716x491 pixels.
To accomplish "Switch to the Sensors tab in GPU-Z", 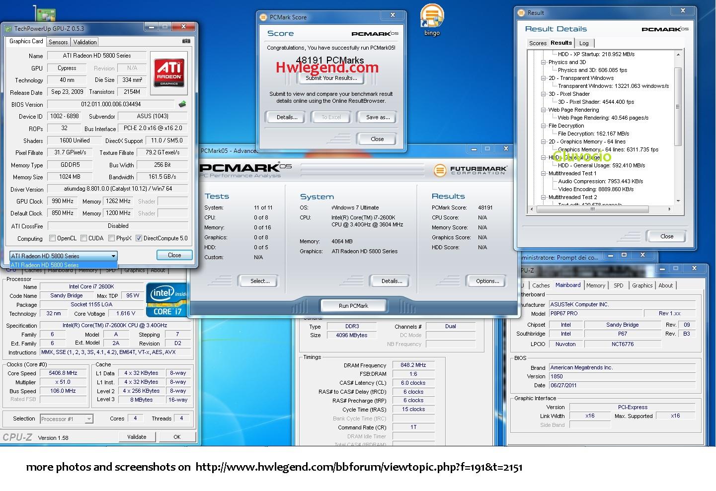I will [58, 42].
